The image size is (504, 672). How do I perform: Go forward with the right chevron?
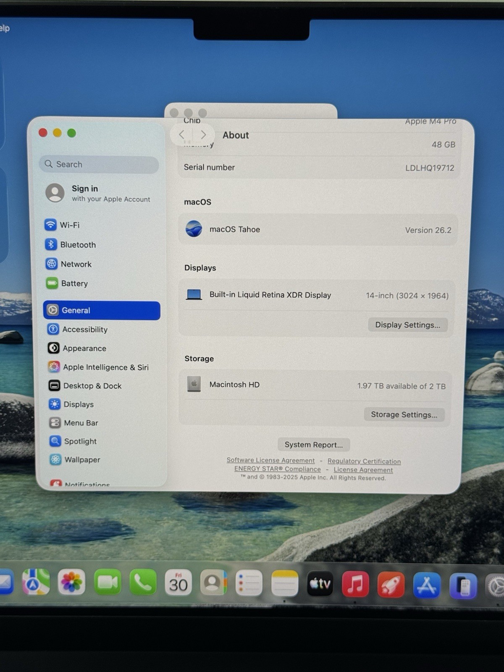203,134
